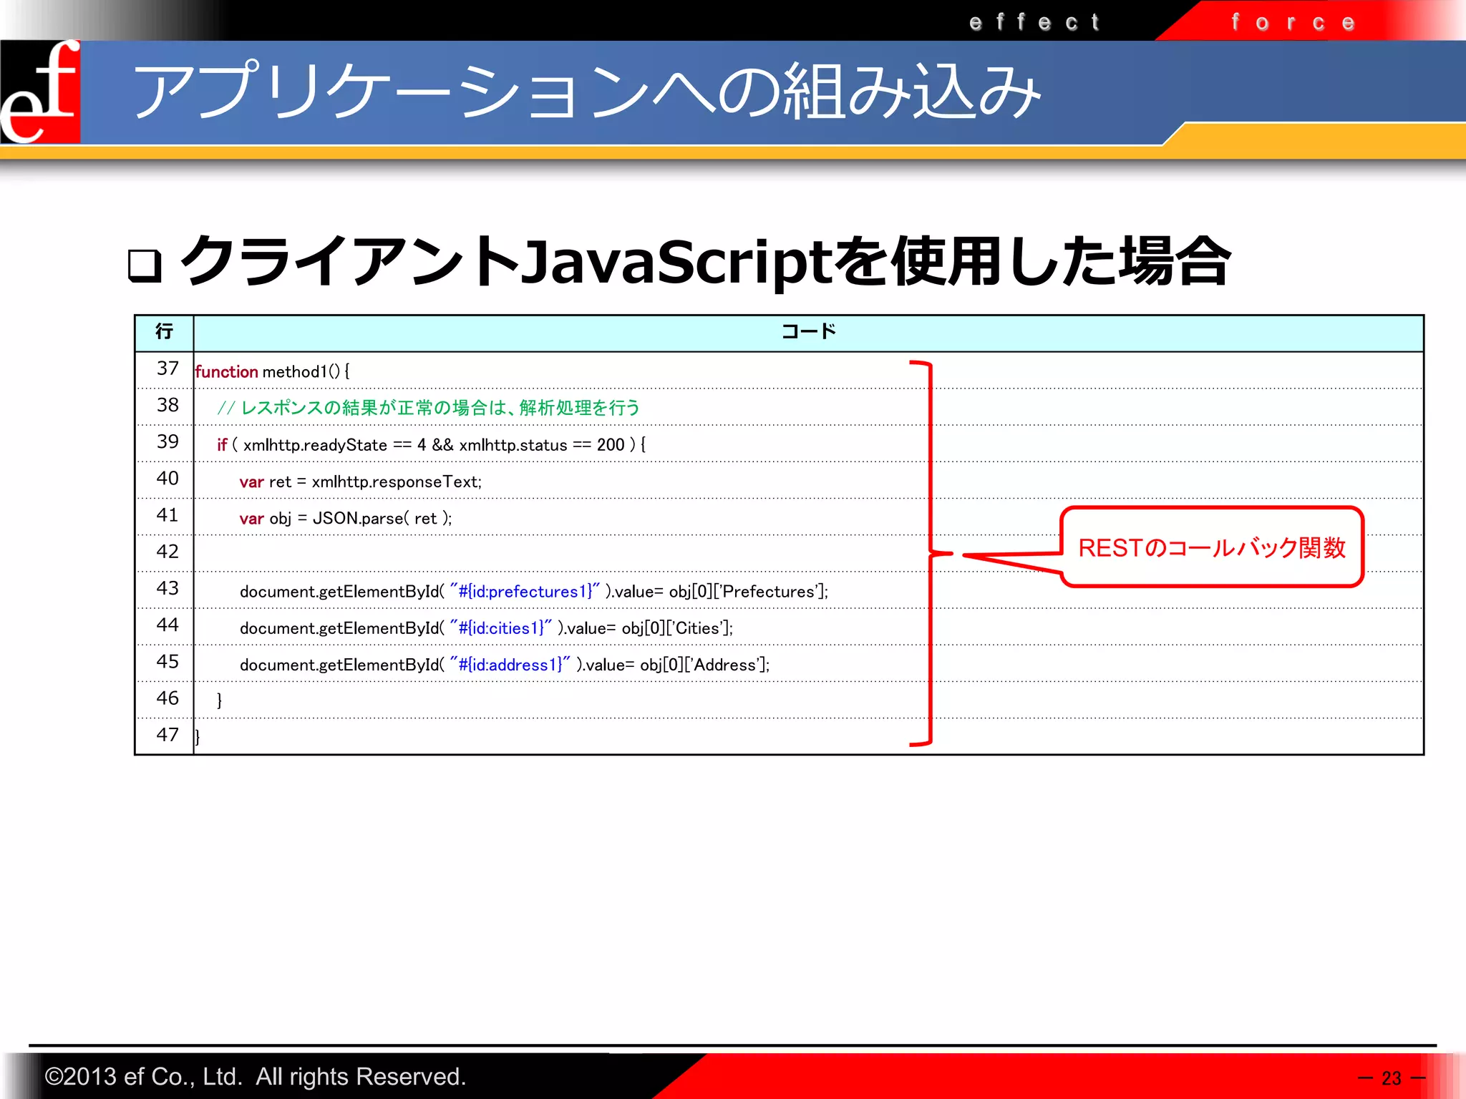Image resolution: width=1466 pixels, height=1099 pixels.
Task: Click line number 40
Action: pyautogui.click(x=168, y=478)
